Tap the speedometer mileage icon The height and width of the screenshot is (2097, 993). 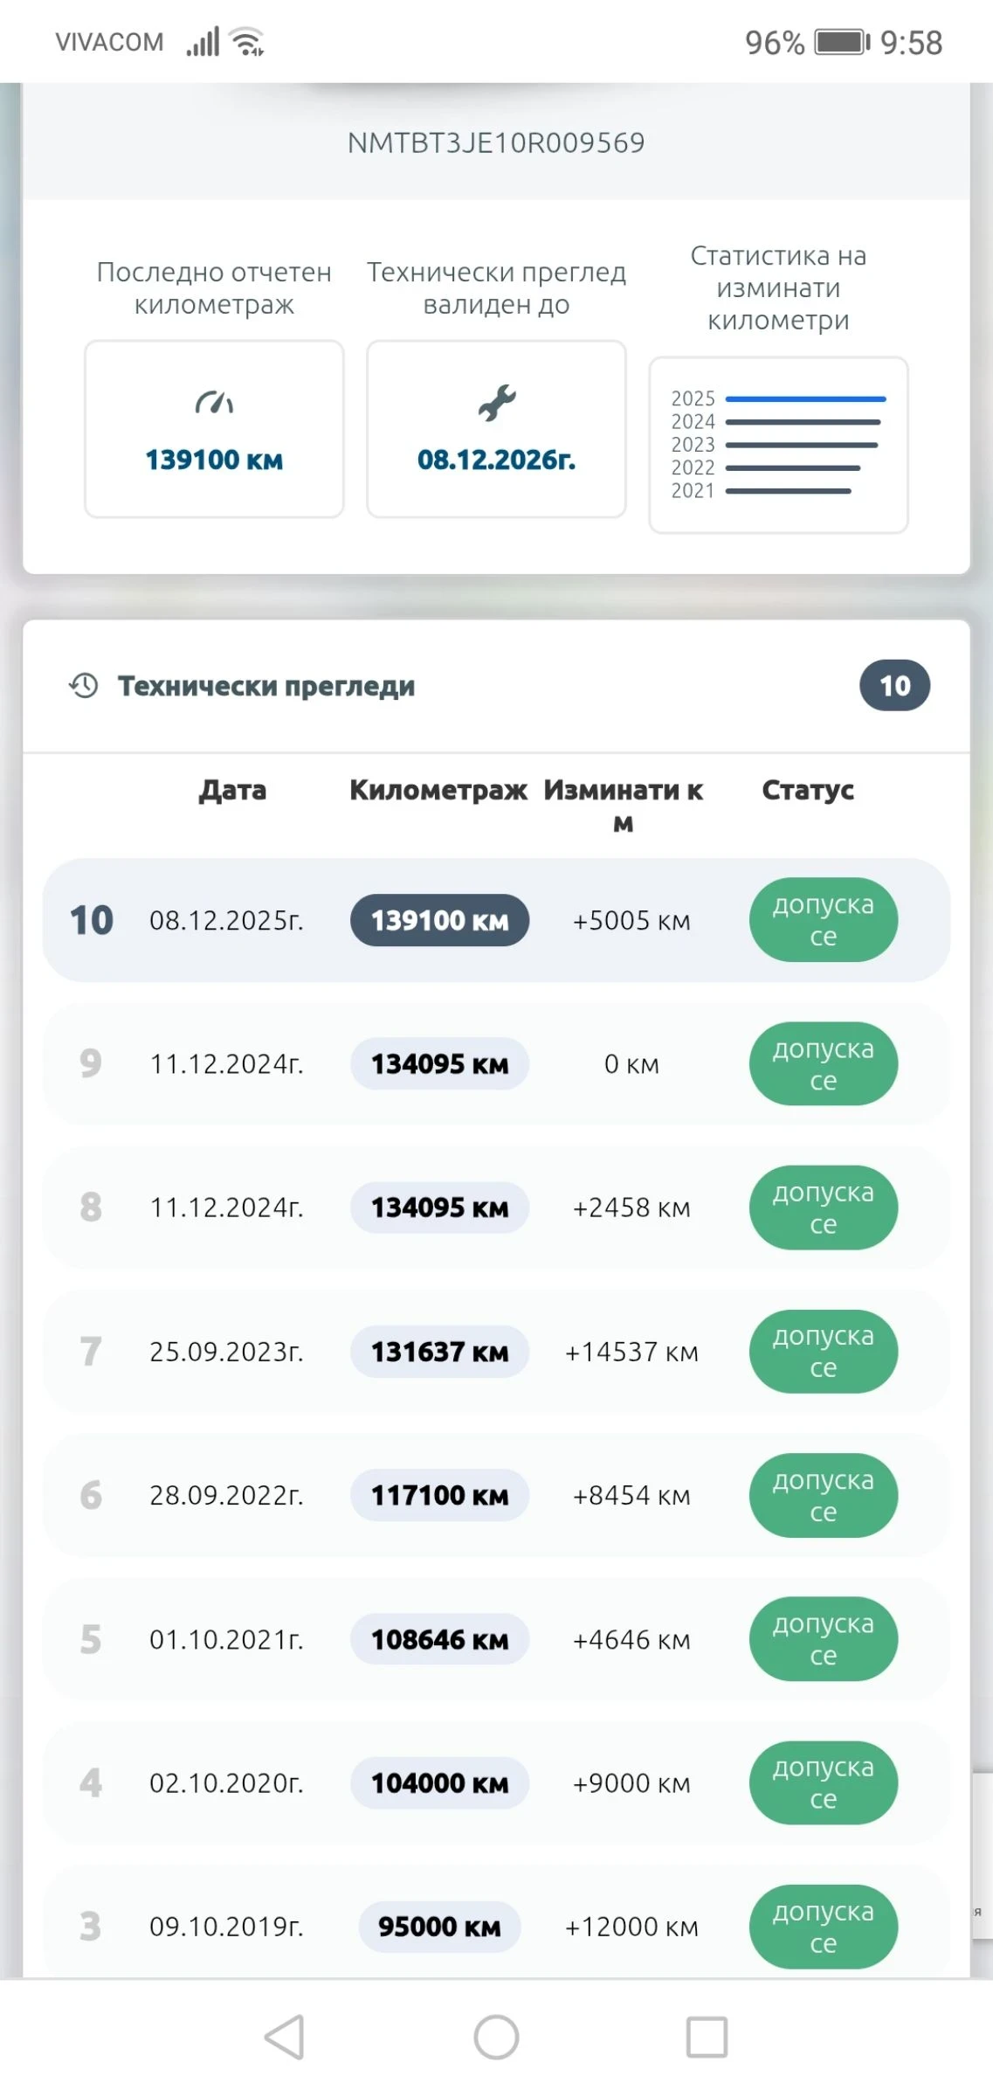coord(214,403)
